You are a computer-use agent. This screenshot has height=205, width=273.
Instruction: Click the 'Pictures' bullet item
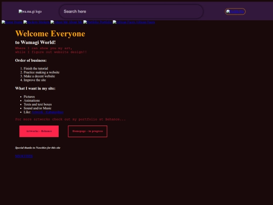point(29,97)
